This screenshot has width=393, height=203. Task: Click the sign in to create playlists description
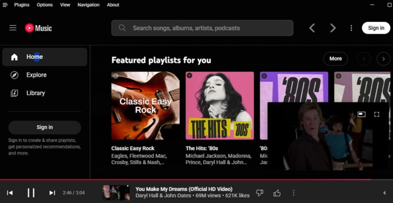(x=45, y=147)
